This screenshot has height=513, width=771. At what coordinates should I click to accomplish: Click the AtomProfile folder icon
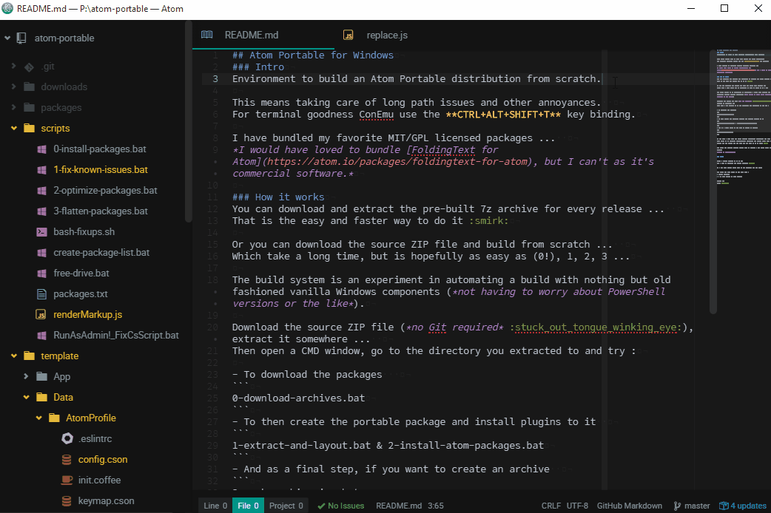click(x=54, y=418)
